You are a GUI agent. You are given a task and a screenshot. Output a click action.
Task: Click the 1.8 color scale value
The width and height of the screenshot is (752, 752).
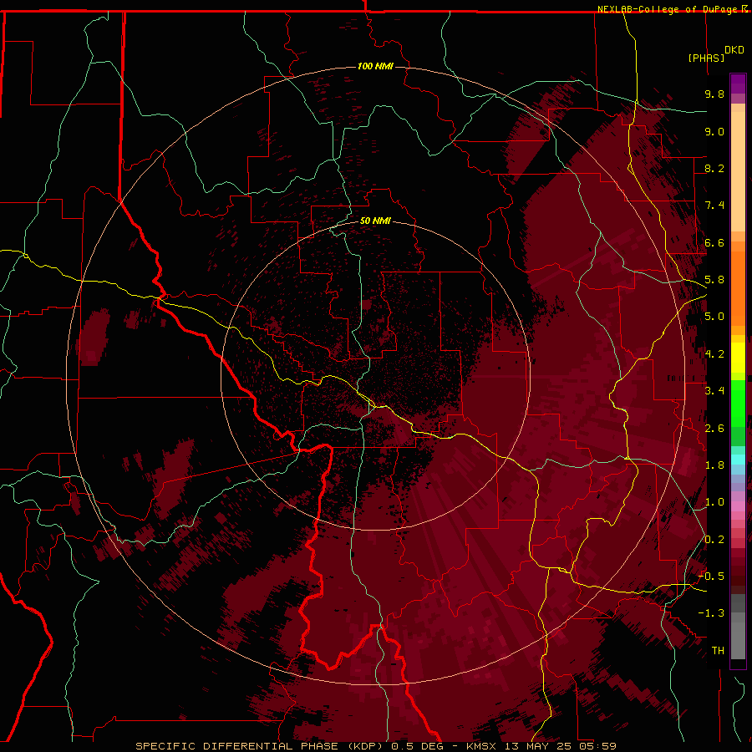click(x=714, y=465)
